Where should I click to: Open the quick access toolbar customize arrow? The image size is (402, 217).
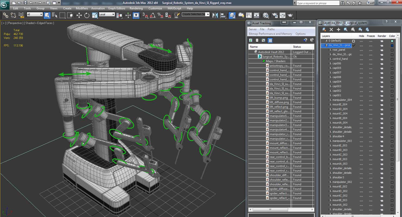(x=59, y=3)
